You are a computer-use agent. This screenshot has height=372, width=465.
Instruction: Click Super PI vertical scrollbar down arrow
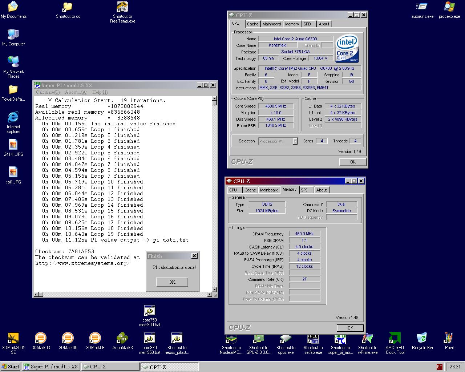point(214,290)
